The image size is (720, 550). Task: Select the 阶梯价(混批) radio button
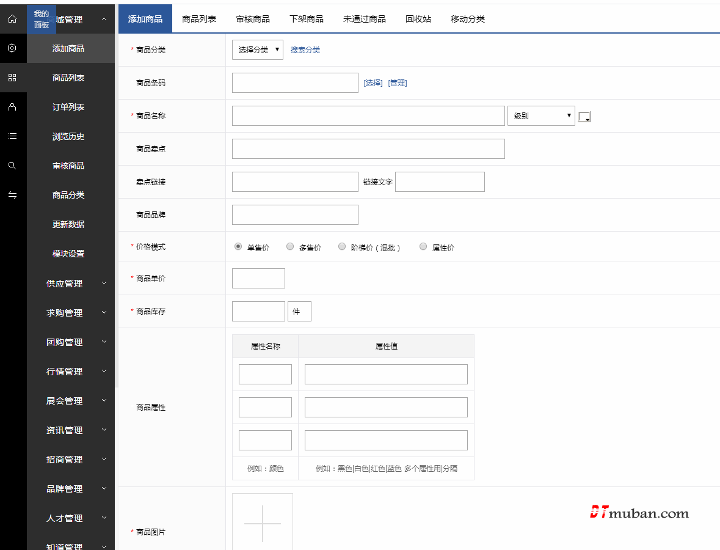pos(342,247)
